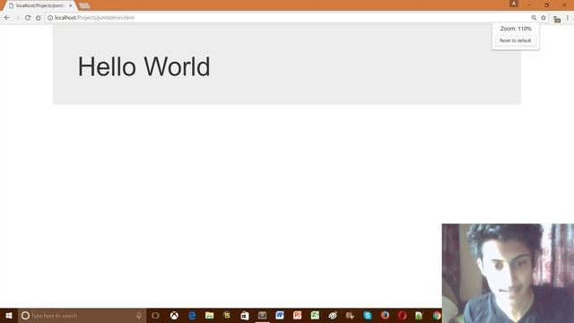This screenshot has width=574, height=323.
Task: Go back with the browser back arrow
Action: pos(7,18)
